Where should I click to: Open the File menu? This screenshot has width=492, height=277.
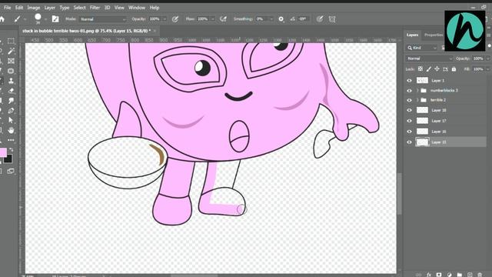click(7, 8)
